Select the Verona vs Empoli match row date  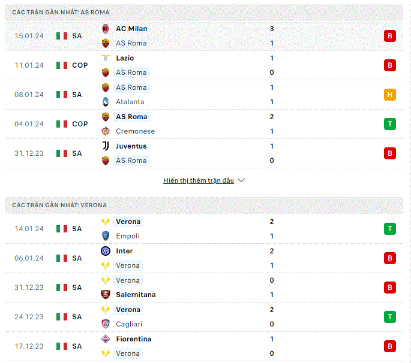coord(29,229)
